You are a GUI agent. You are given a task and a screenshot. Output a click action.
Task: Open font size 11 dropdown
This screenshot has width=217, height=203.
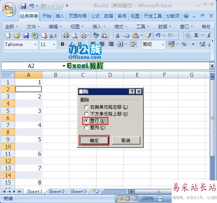coord(54,45)
